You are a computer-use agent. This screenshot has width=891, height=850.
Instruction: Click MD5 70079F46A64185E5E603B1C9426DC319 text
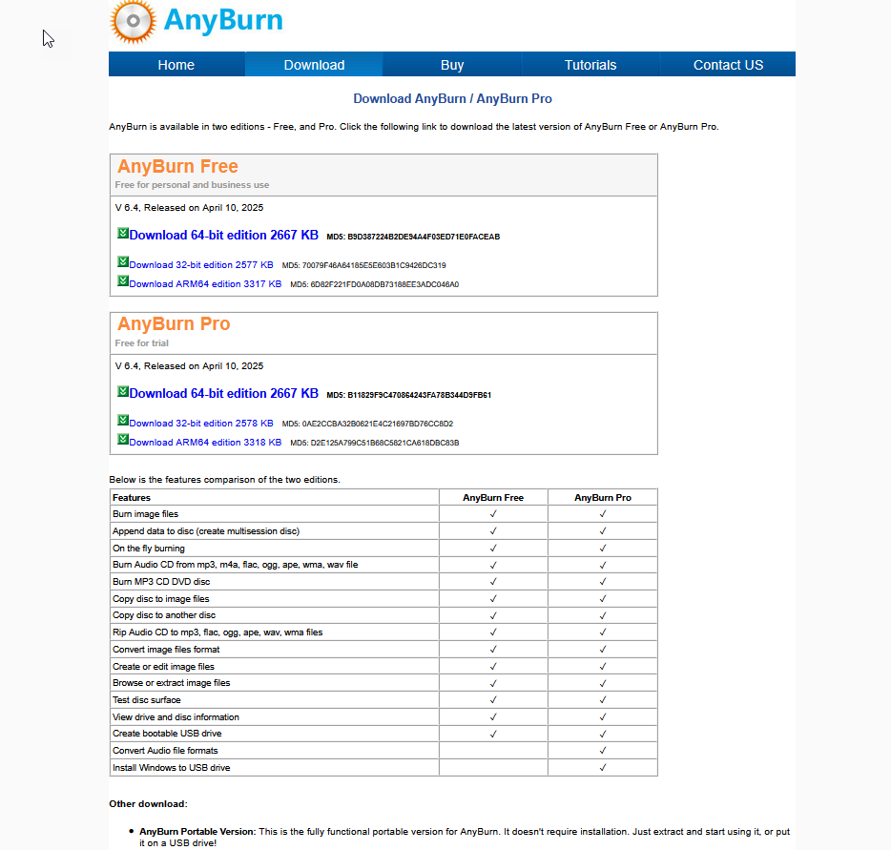[364, 265]
